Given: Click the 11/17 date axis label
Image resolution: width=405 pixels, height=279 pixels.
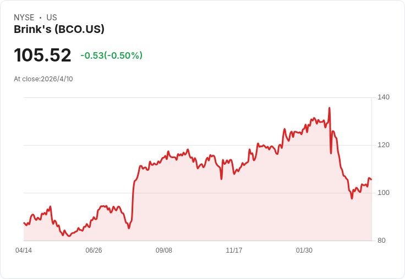Looking at the screenshot, I should click(234, 250).
